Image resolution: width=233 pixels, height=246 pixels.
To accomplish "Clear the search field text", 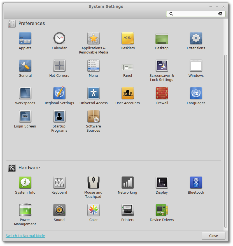I will click(x=220, y=14).
